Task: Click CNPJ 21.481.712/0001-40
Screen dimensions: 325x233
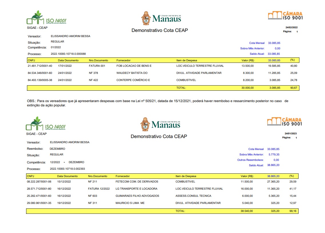Action: [x=40, y=66]
